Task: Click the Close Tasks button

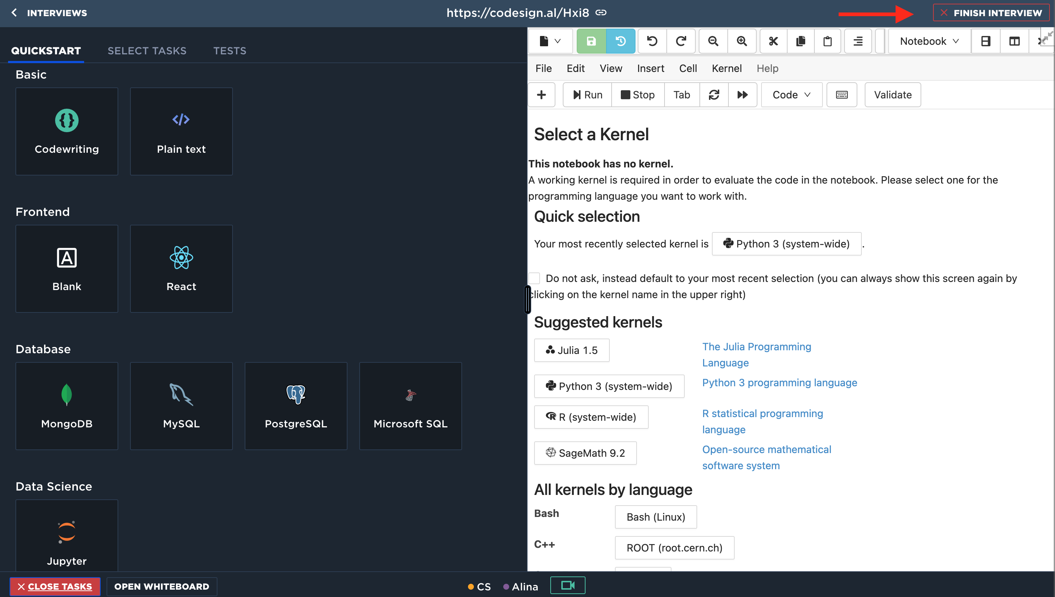Action: [x=55, y=586]
